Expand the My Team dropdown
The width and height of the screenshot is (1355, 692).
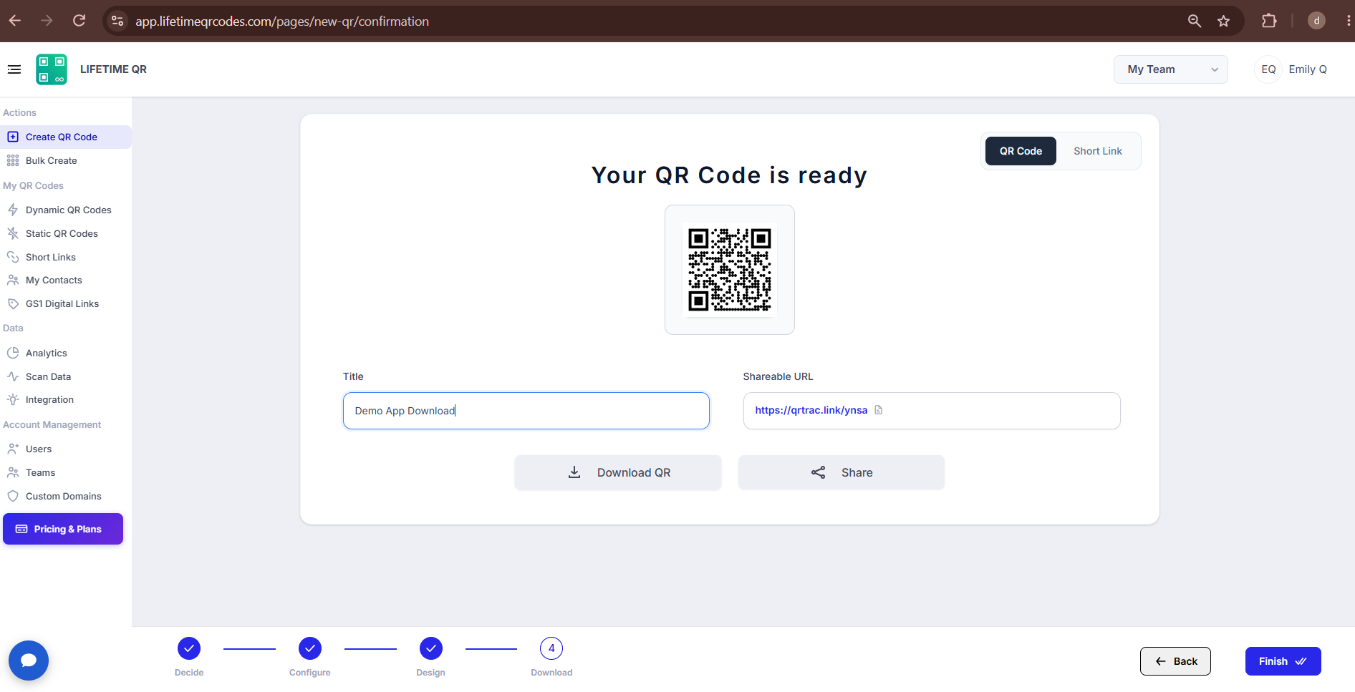pos(1170,69)
